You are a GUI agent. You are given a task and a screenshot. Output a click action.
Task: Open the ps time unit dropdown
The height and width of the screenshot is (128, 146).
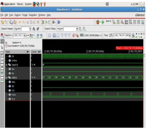[28, 35]
